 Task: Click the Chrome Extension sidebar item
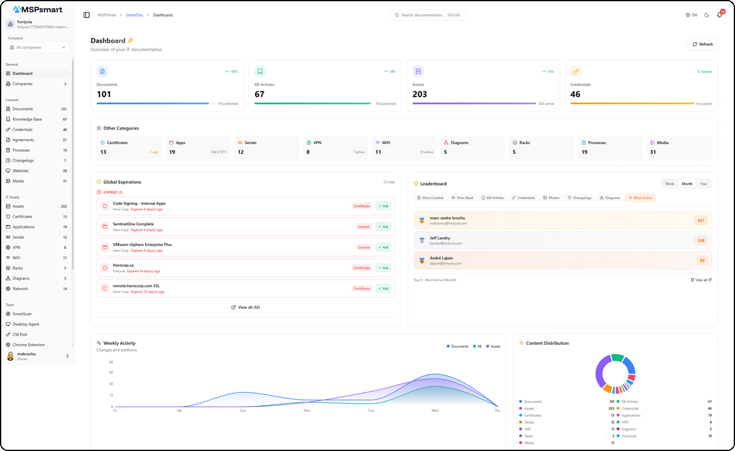29,344
